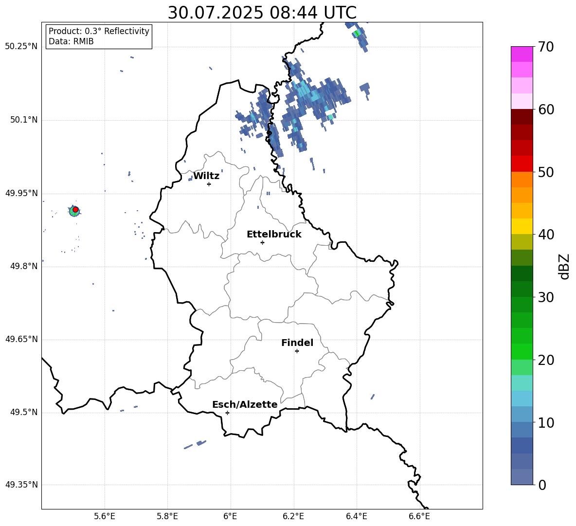Select the Ettelbruck city label
Viewport: 576px width, 526px height.
point(274,235)
